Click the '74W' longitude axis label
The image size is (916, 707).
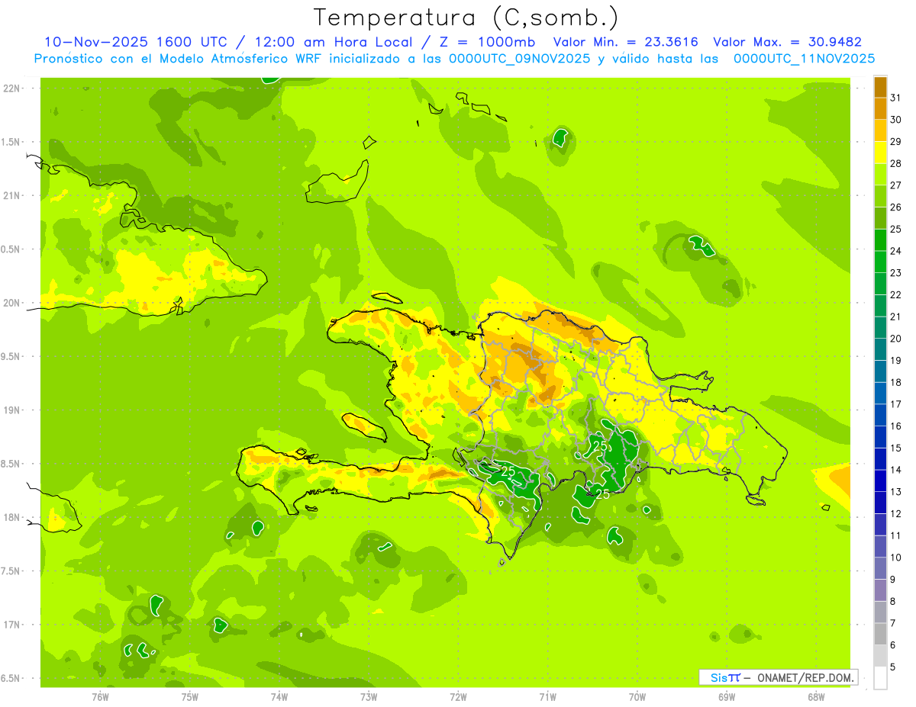click(x=279, y=697)
